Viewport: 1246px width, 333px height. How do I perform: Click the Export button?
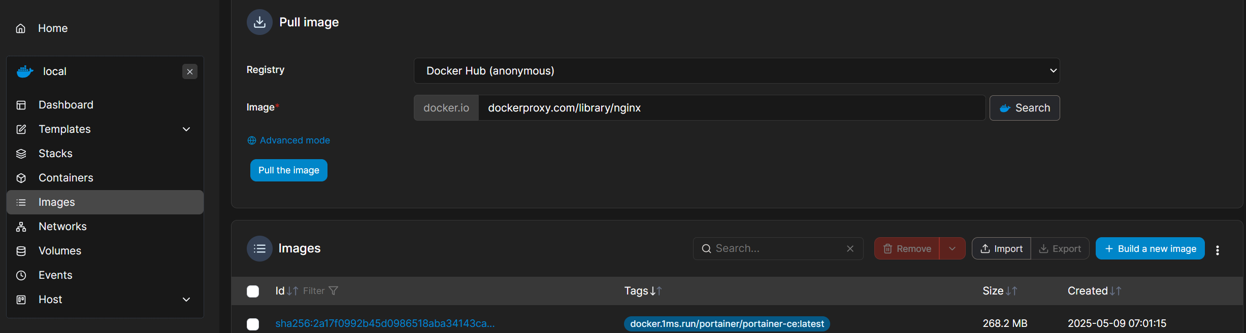tap(1060, 248)
